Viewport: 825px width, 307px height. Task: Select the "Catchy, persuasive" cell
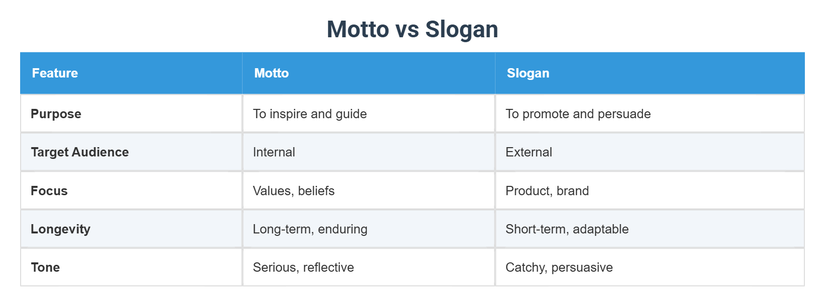click(559, 267)
